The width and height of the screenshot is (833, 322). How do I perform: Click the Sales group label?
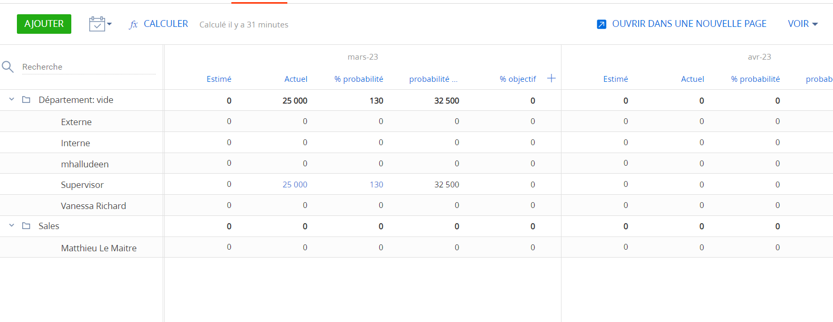pos(49,226)
